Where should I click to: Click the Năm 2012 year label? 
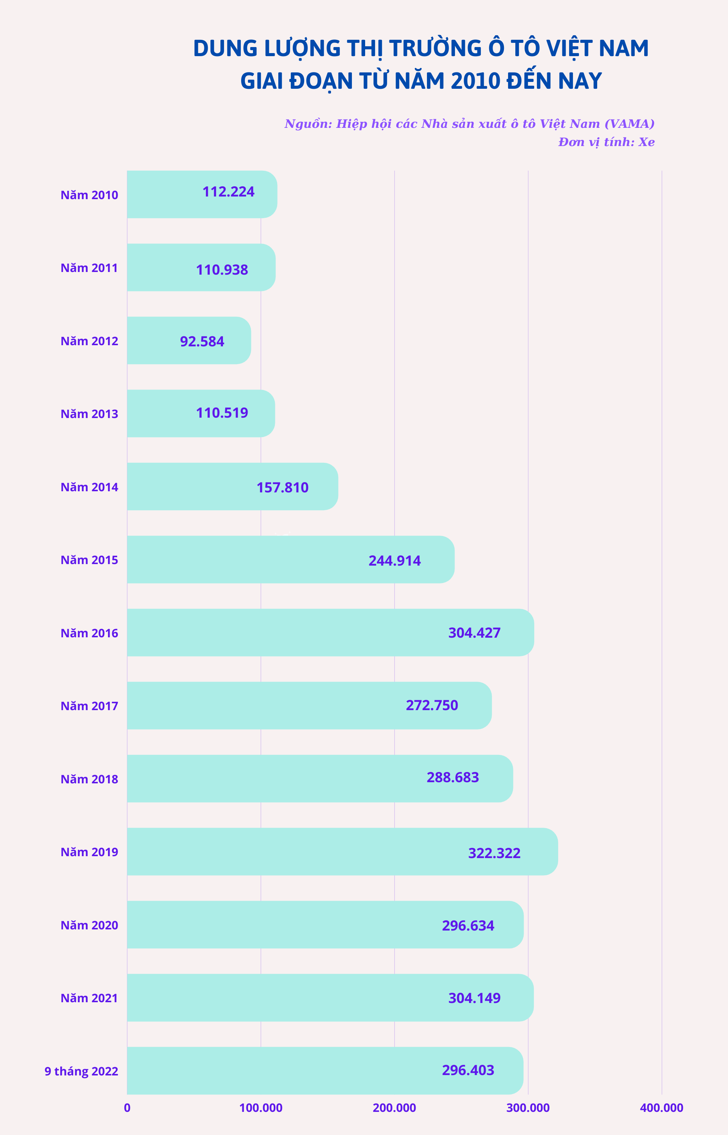pyautogui.click(x=89, y=341)
